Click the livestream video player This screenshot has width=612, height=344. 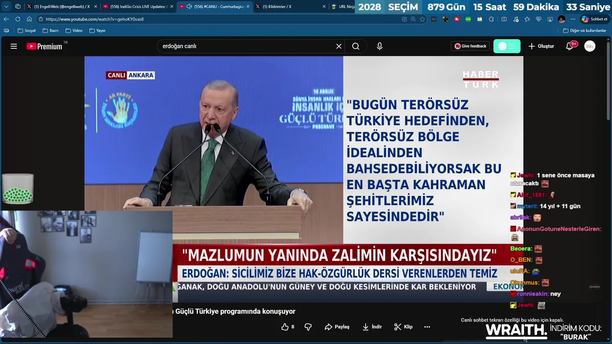[304, 179]
